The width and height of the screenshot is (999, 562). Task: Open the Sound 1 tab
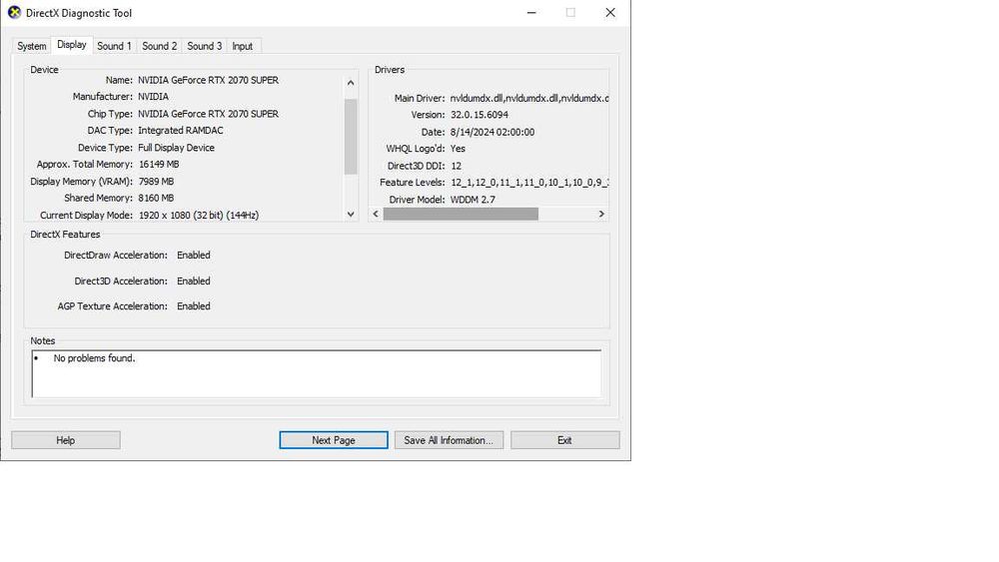click(x=114, y=46)
